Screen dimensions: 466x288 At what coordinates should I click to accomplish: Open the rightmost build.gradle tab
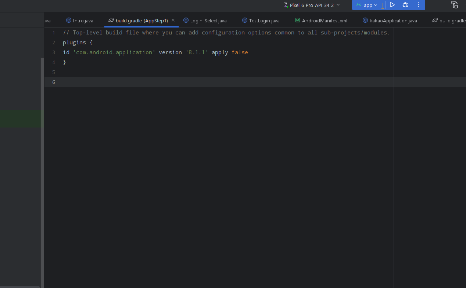(x=449, y=21)
